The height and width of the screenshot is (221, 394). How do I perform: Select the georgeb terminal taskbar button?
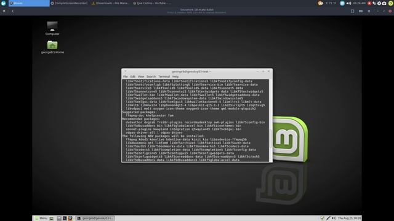[x=95, y=219]
